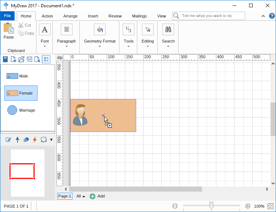Select the Marriage shape in library
The height and width of the screenshot is (212, 276).
[x=21, y=110]
